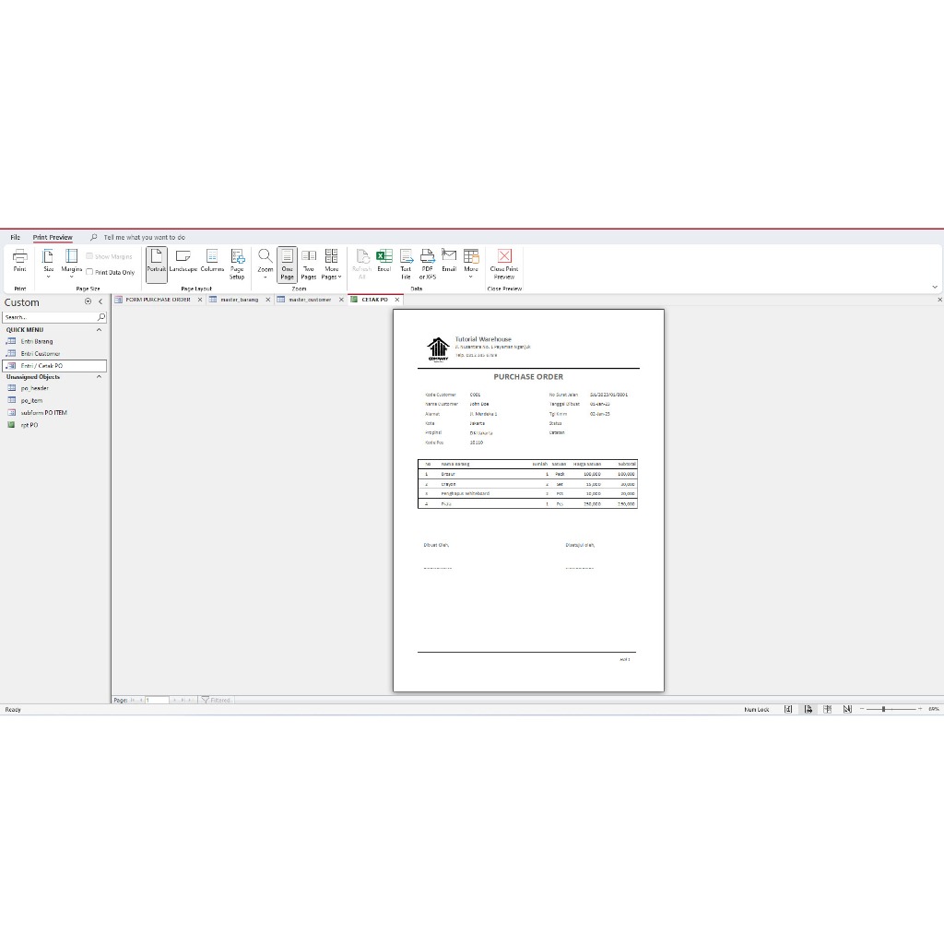Close the CETAK PO tab
Screen dimensions: 944x944
[x=396, y=300]
